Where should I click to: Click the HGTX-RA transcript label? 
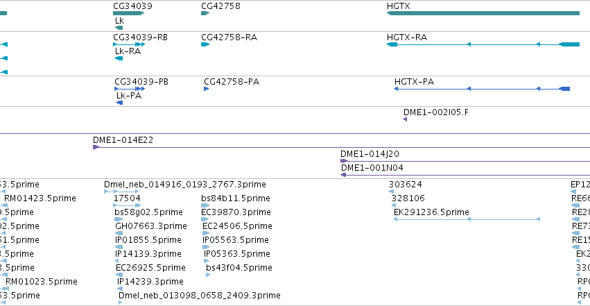click(x=407, y=37)
